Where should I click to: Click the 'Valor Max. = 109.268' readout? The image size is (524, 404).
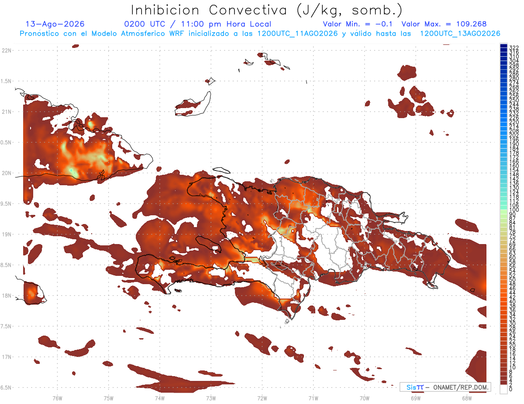[x=444, y=24]
